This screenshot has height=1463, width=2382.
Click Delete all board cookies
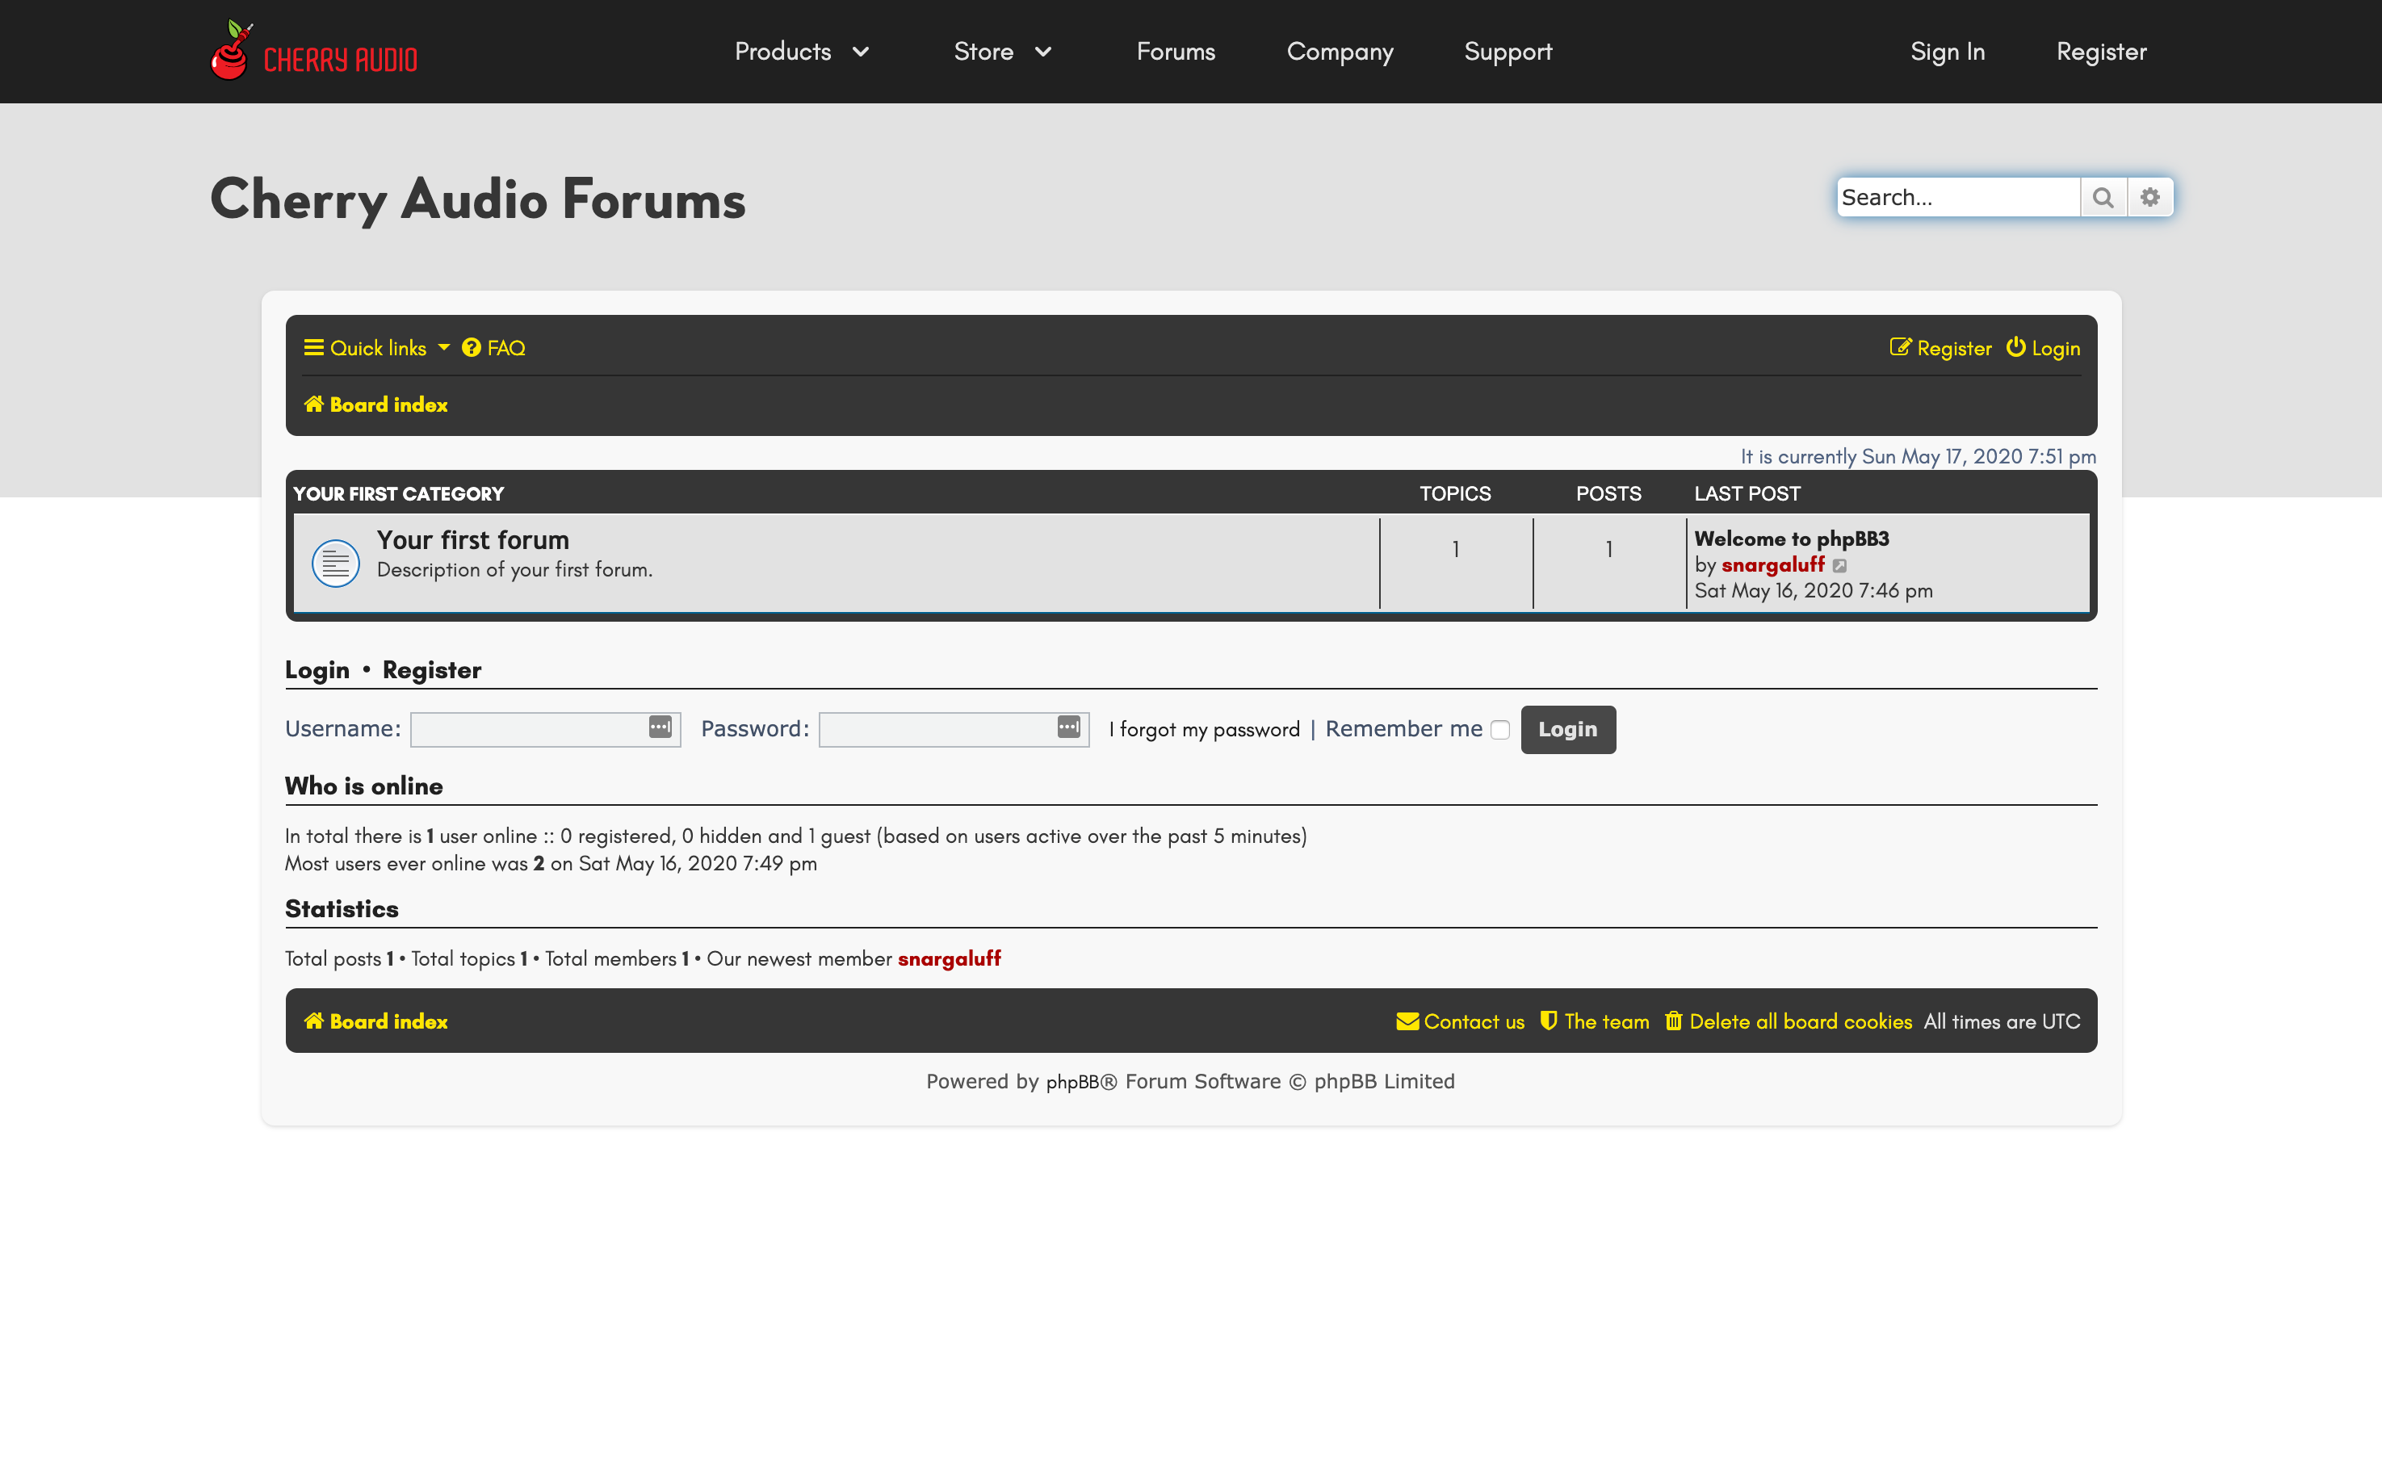point(1788,1022)
